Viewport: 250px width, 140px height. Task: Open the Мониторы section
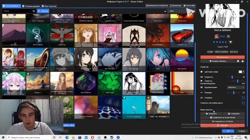(x=176, y=5)
